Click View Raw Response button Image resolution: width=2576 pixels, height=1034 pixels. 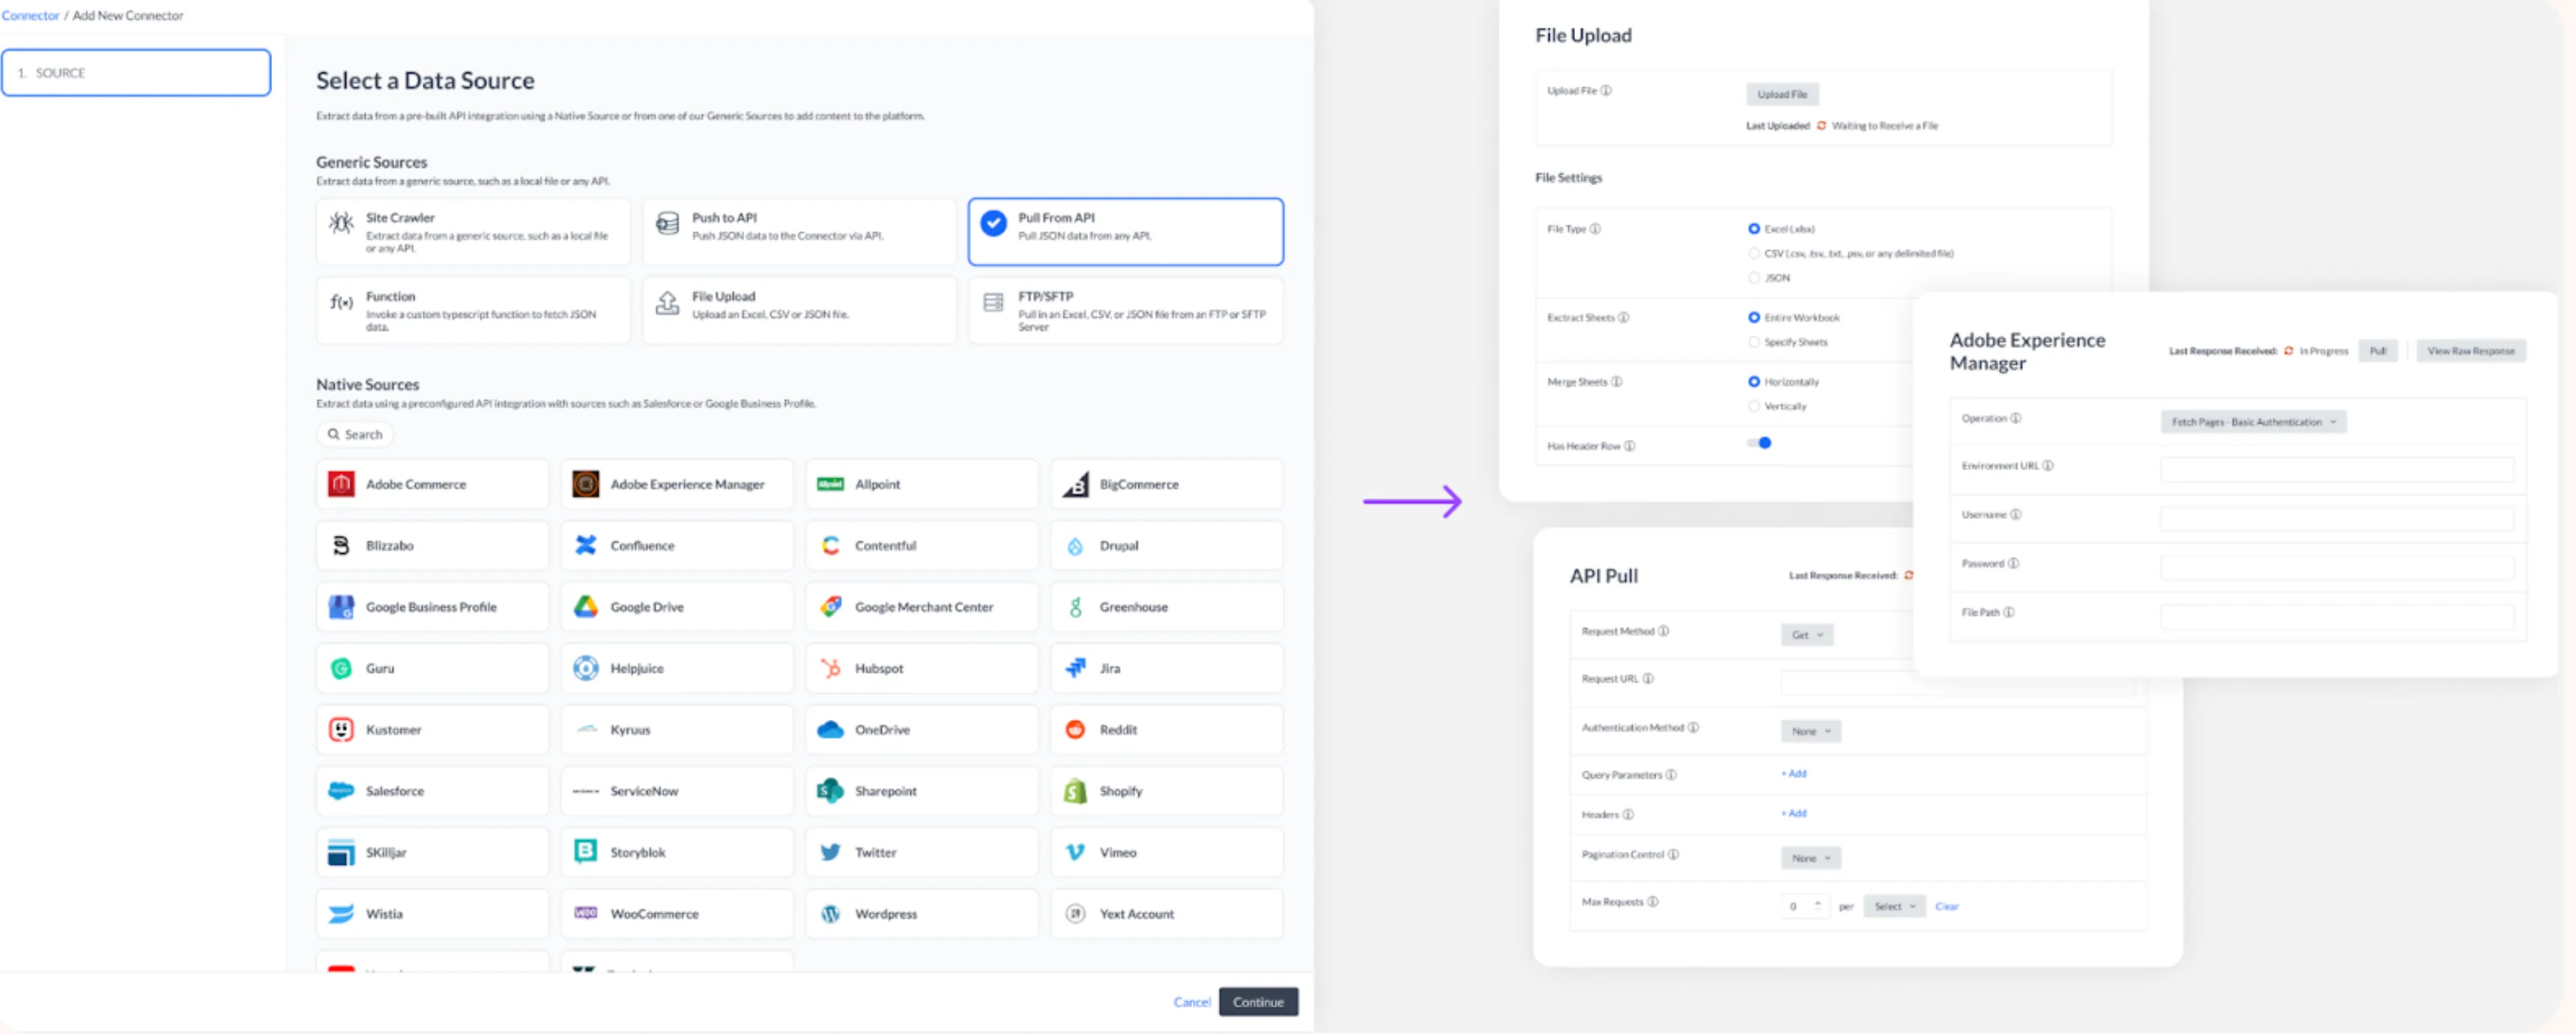2470,351
